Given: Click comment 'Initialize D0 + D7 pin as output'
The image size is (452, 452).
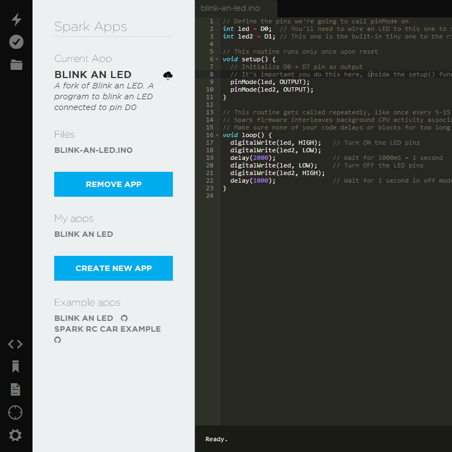Looking at the screenshot, I should tap(296, 67).
